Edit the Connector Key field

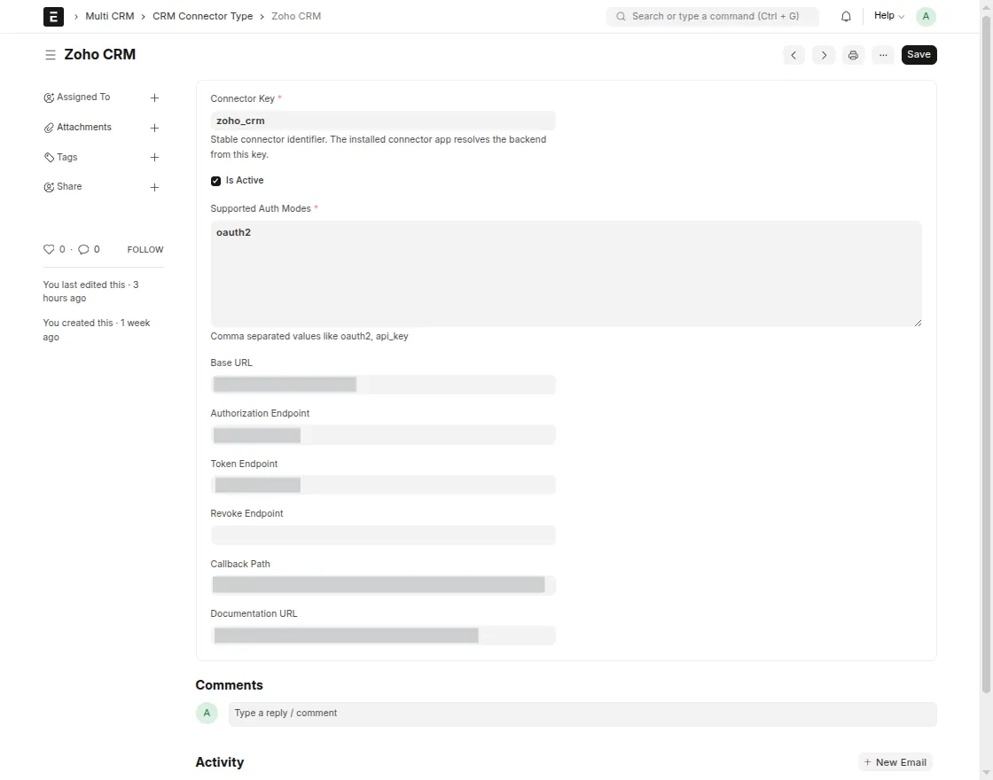tap(383, 121)
